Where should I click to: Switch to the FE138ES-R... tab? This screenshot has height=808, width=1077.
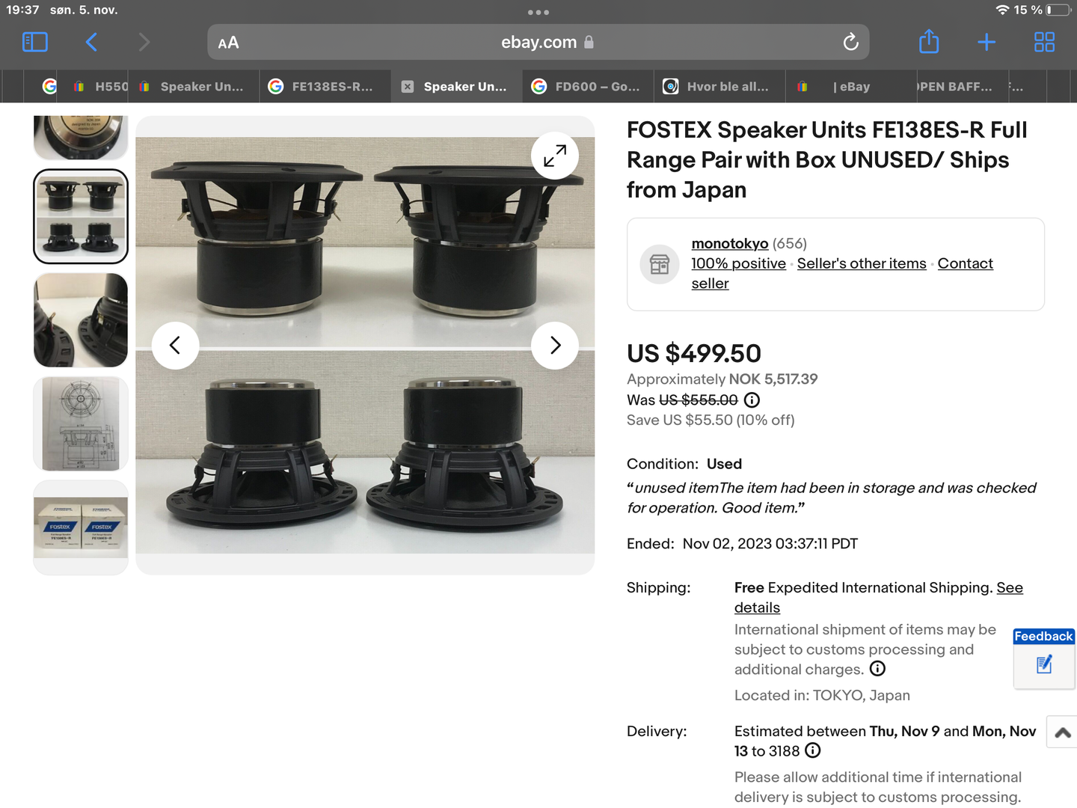coord(325,87)
